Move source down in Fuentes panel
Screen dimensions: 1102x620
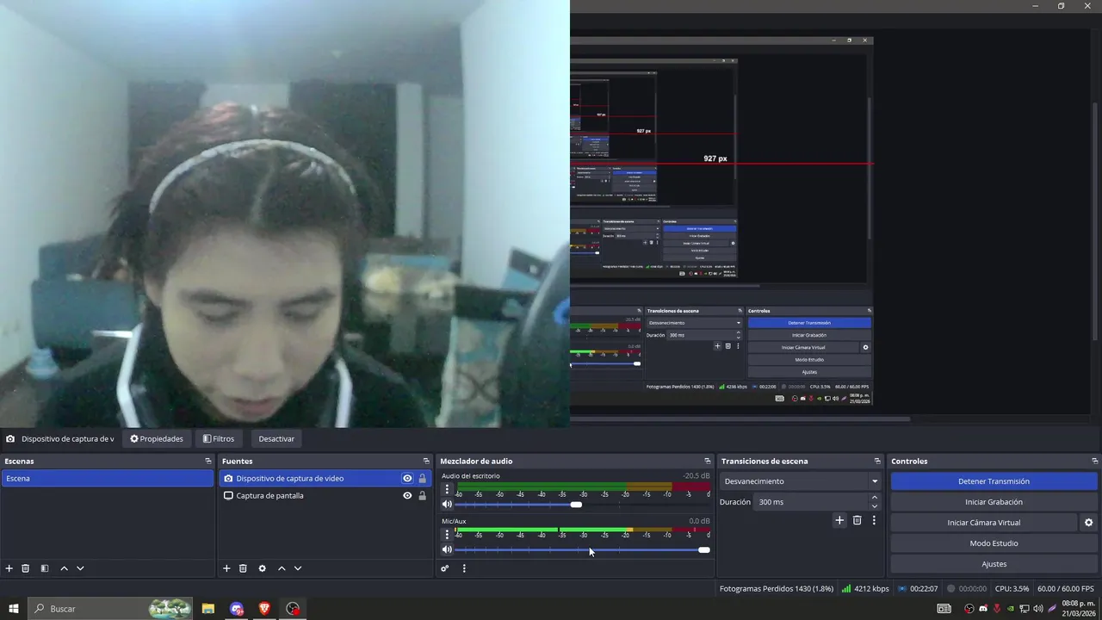point(298,568)
